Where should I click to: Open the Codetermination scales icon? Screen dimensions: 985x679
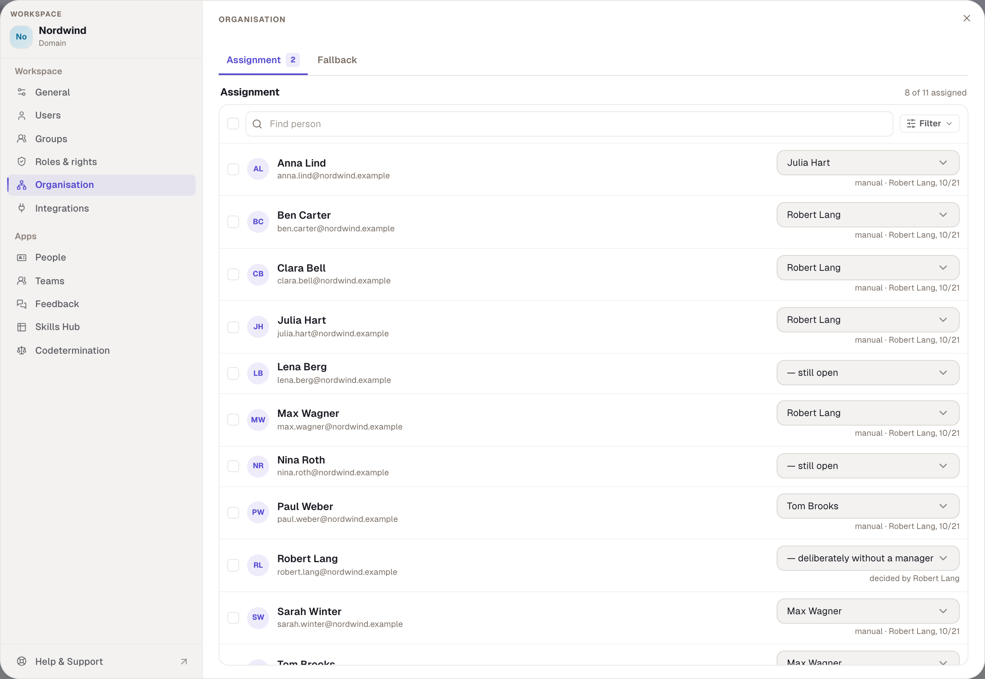[x=22, y=350]
